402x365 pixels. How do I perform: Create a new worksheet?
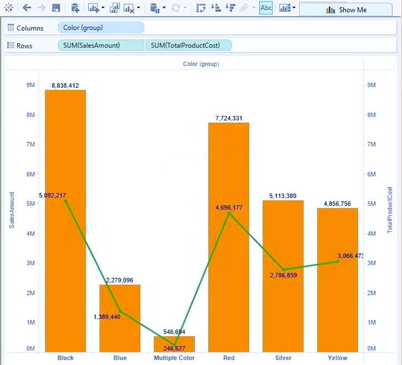93,8
